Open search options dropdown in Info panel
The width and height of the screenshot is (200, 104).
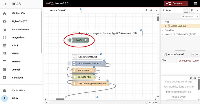(197, 16)
